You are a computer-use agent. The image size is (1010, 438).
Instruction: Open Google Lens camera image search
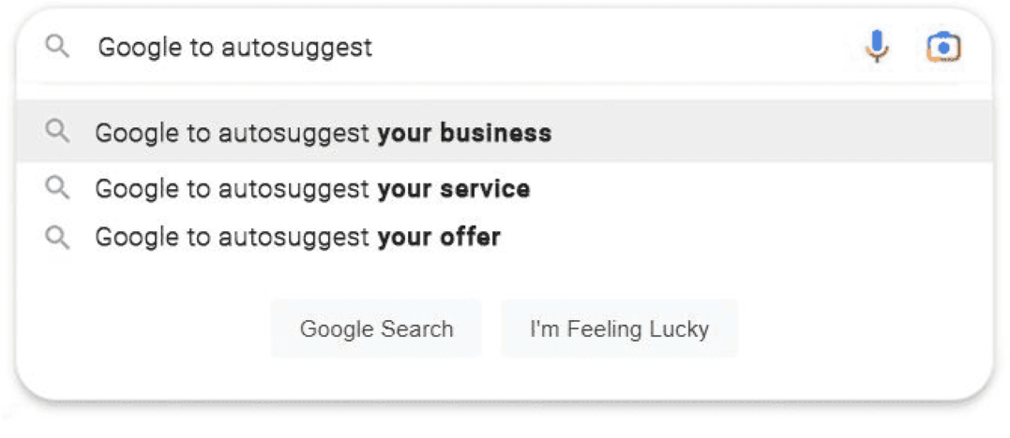(x=943, y=48)
